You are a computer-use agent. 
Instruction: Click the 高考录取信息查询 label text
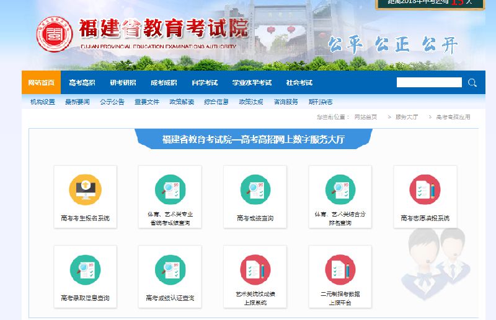(x=85, y=298)
